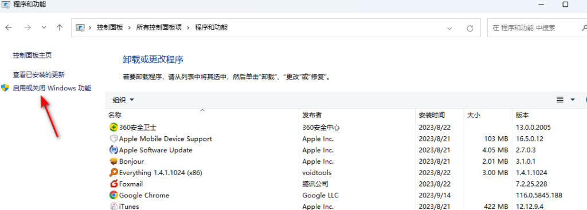Select the Google Chrome name entry

(144, 195)
